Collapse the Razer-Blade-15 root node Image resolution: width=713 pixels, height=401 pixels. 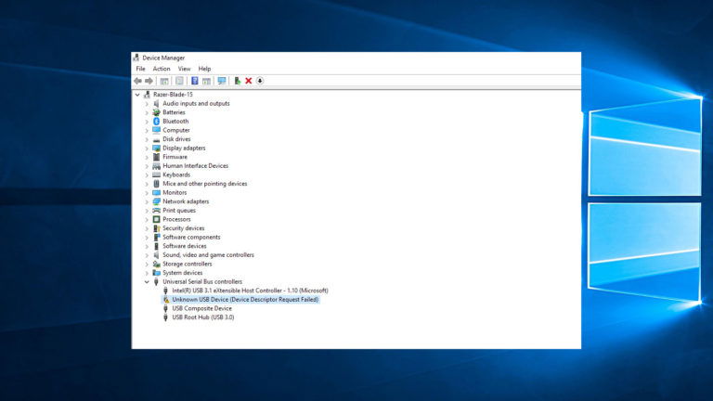tap(137, 95)
